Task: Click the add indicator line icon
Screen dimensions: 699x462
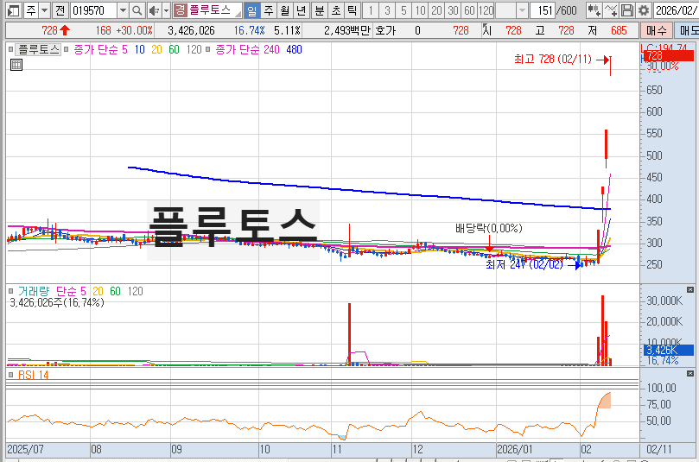Action: [x=611, y=10]
